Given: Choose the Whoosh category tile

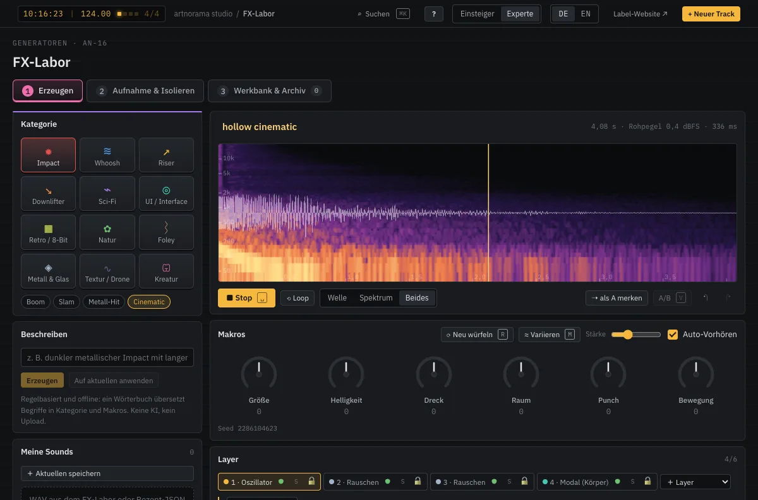Looking at the screenshot, I should pos(107,155).
